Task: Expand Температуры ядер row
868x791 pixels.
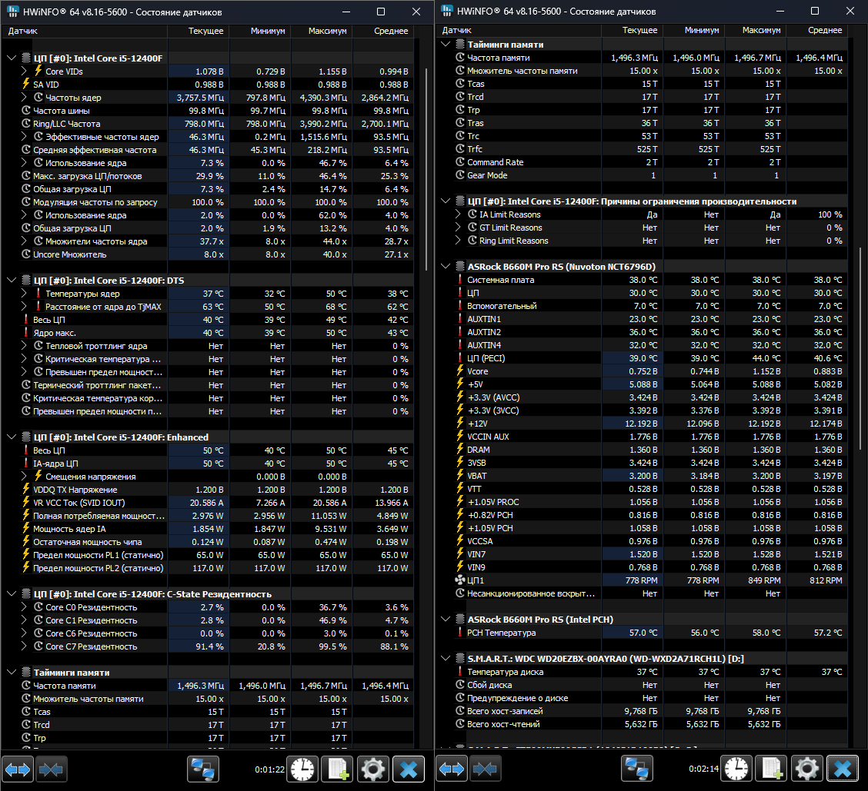Action: (24, 293)
